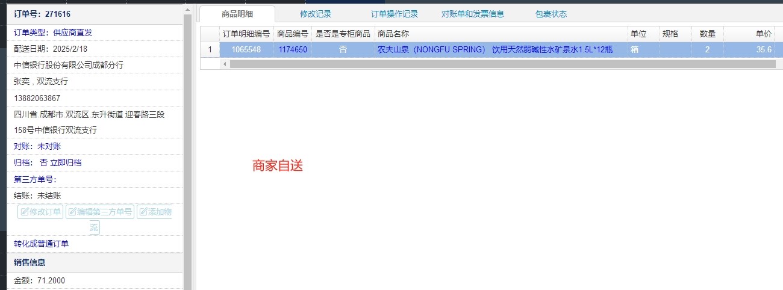Click the 单价 column header
Screen dimensions: 783x290
[749, 34]
